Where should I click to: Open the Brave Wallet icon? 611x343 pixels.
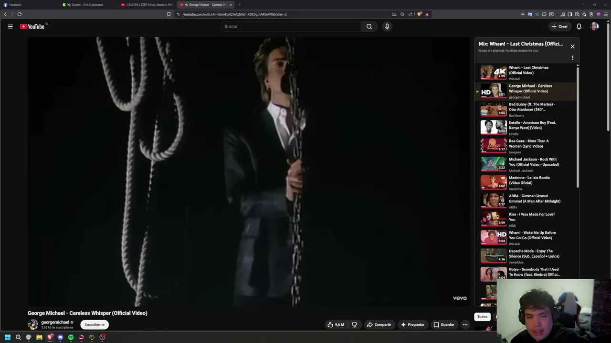577,14
